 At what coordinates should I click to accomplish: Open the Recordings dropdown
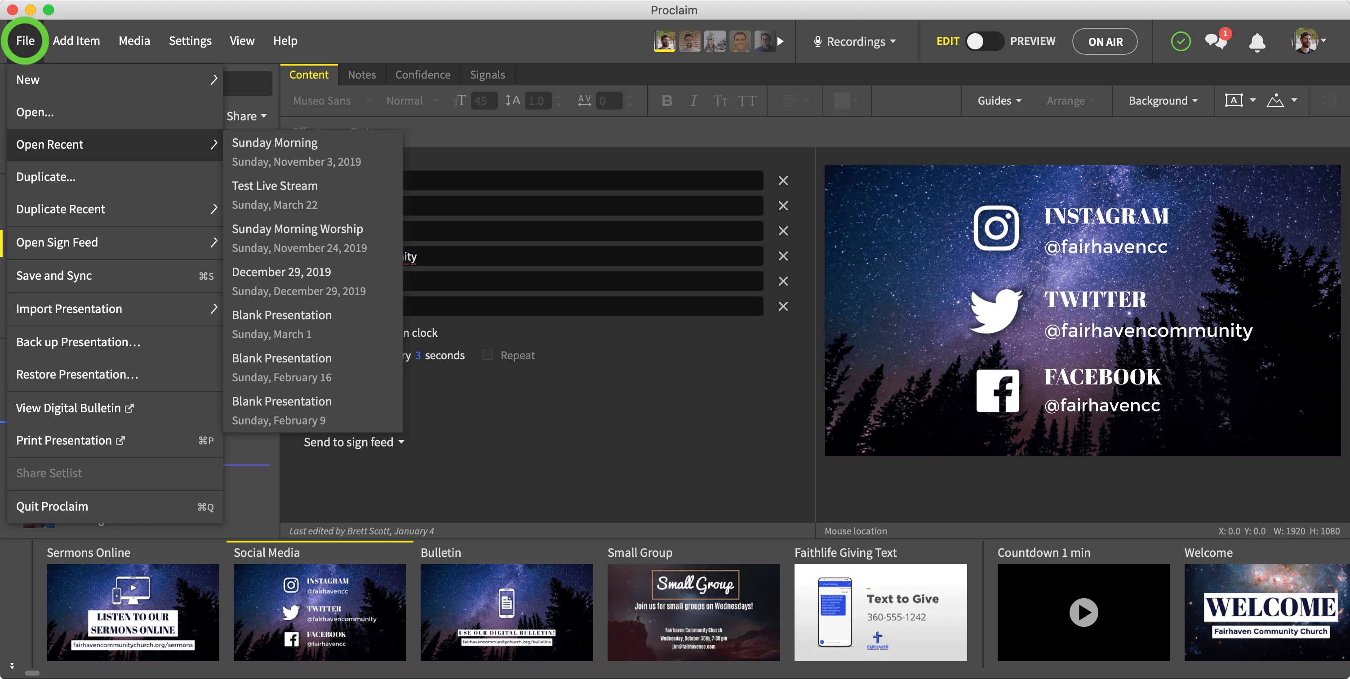pos(855,41)
